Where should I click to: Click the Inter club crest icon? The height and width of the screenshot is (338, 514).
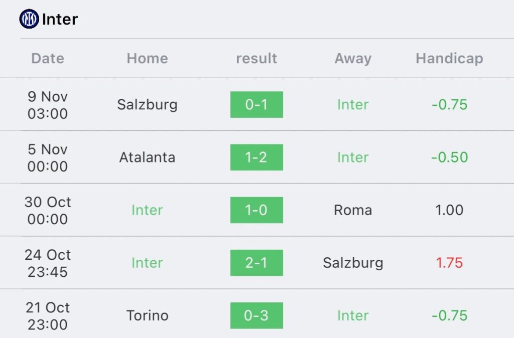click(x=29, y=19)
